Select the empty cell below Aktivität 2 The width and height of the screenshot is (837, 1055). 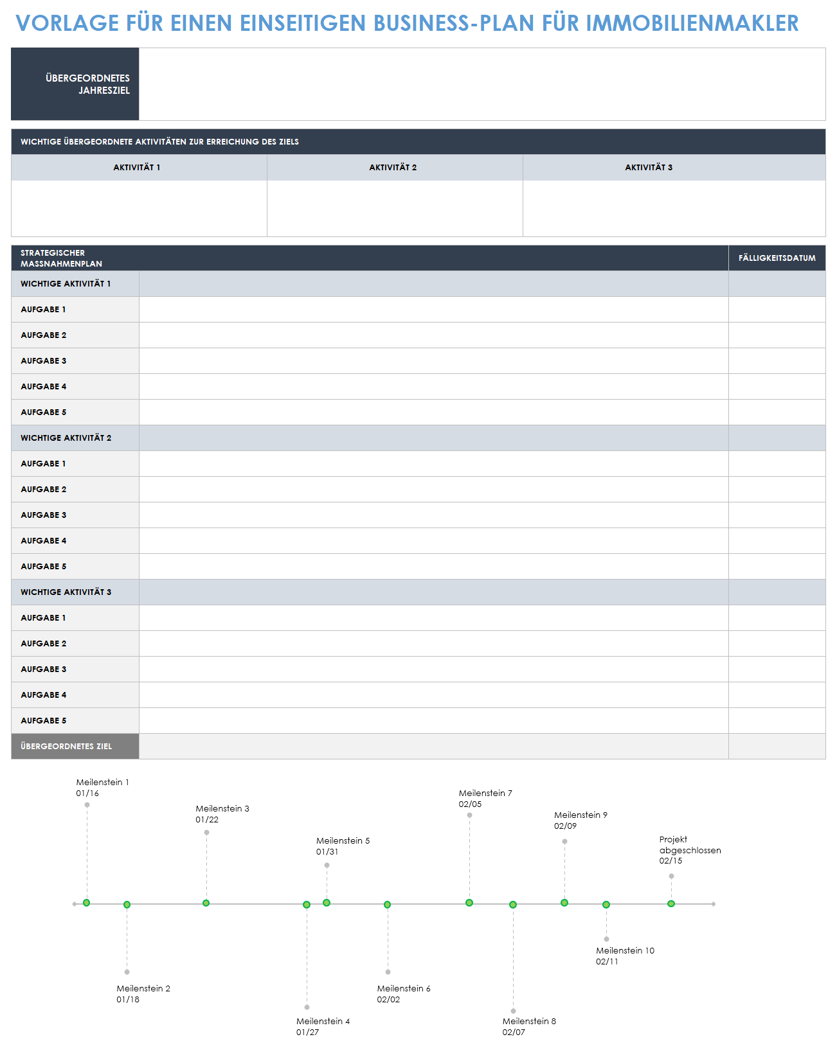coord(395,208)
